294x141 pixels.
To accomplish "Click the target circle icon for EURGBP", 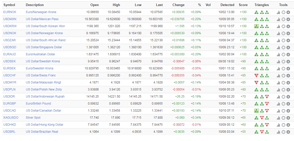I will click(283, 104).
